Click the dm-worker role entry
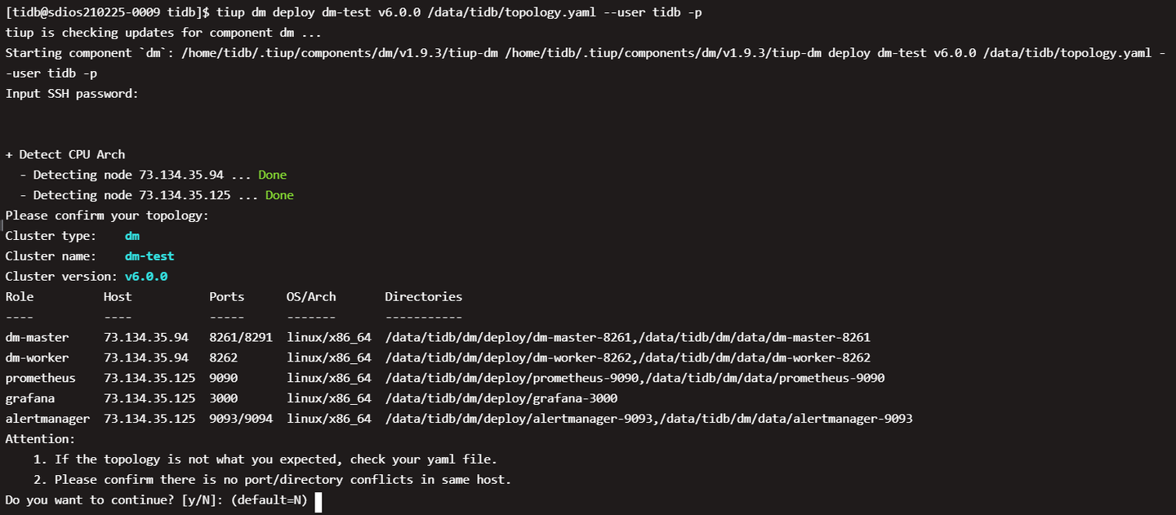Viewport: 1176px width, 515px height. [37, 357]
